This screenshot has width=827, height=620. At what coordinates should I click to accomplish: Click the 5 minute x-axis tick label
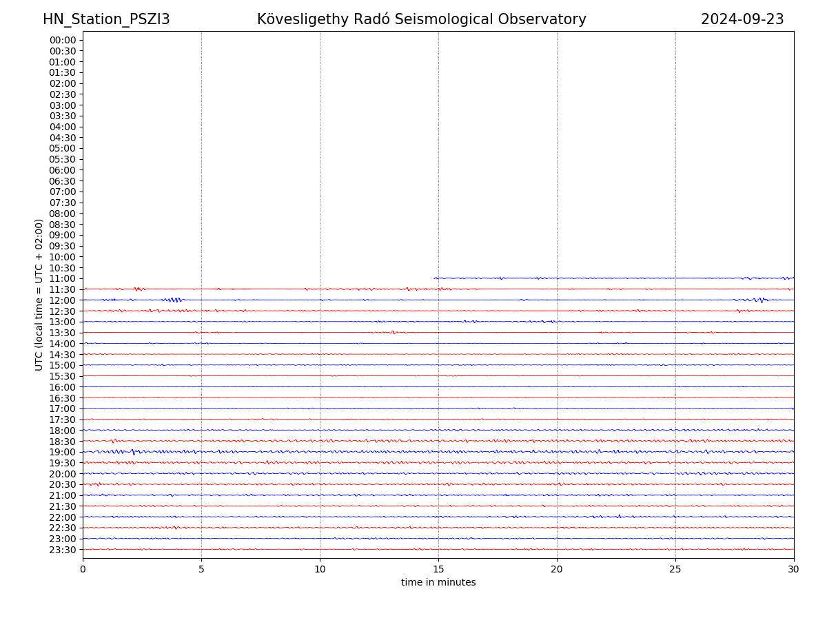(201, 570)
